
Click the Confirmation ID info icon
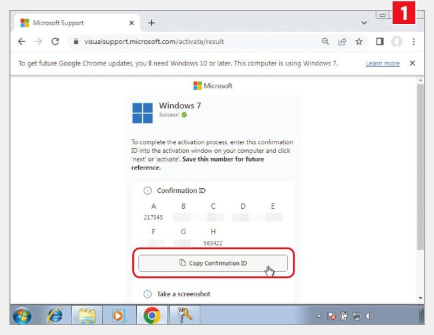[148, 191]
